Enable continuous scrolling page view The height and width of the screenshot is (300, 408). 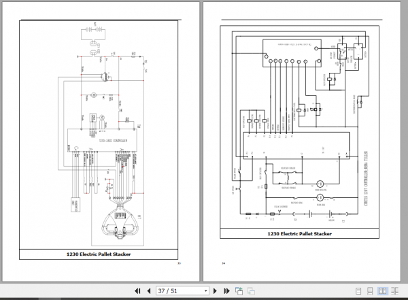(x=370, y=291)
